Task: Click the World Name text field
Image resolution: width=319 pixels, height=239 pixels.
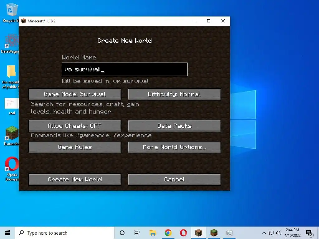Action: tap(125, 69)
